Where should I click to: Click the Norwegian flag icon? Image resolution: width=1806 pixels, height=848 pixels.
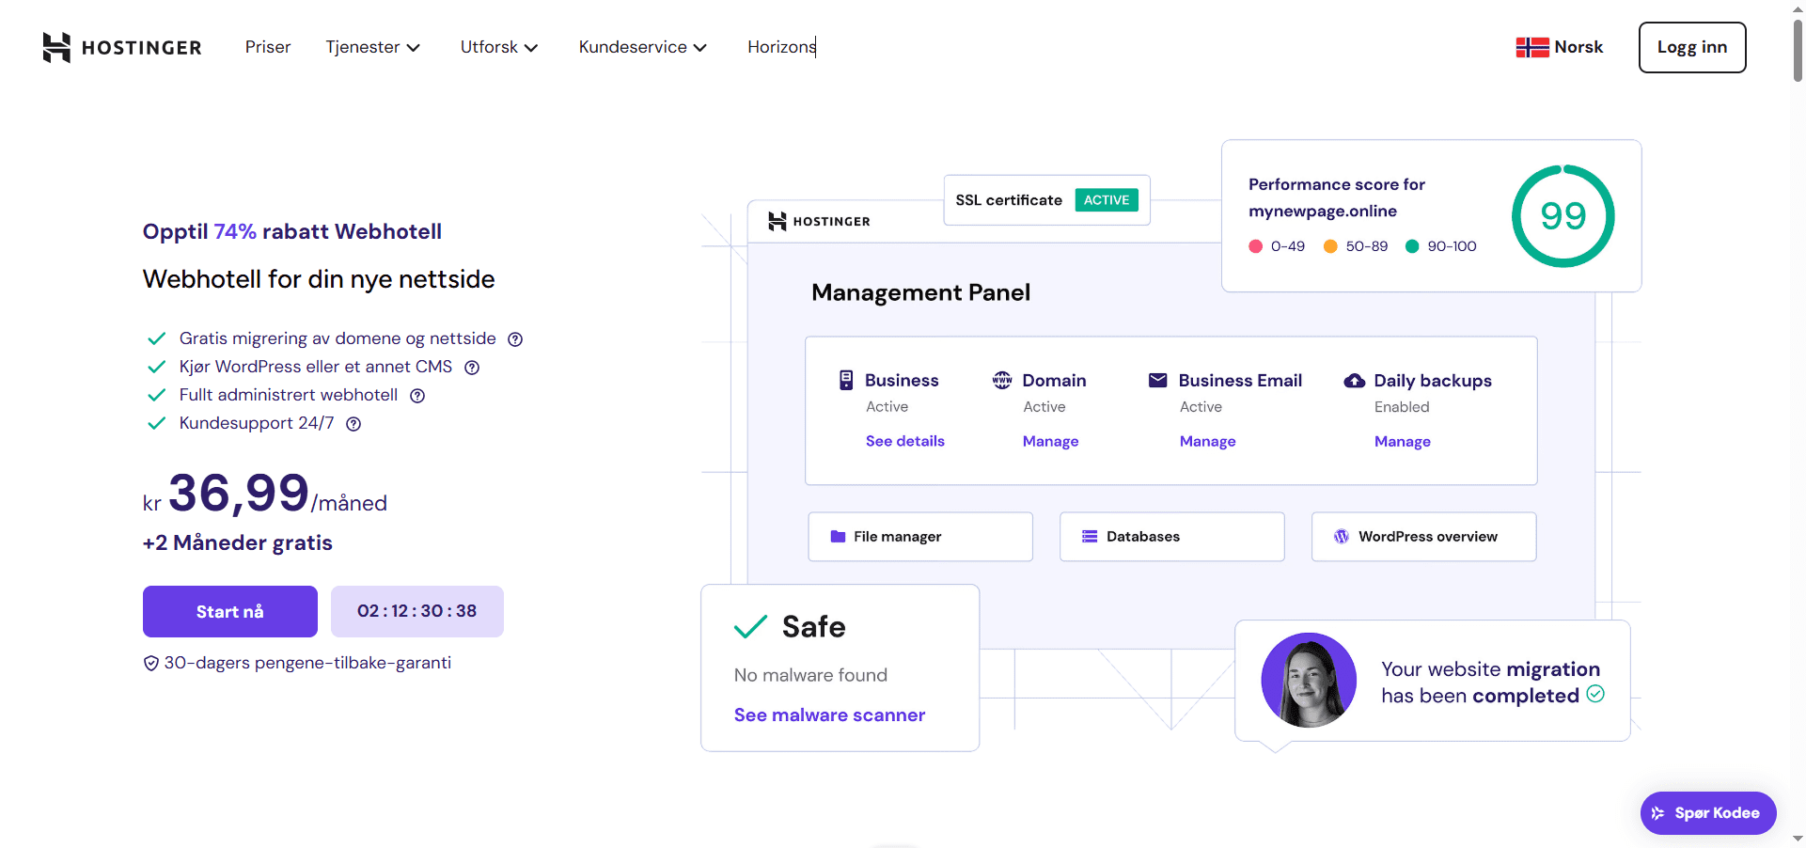click(1532, 47)
